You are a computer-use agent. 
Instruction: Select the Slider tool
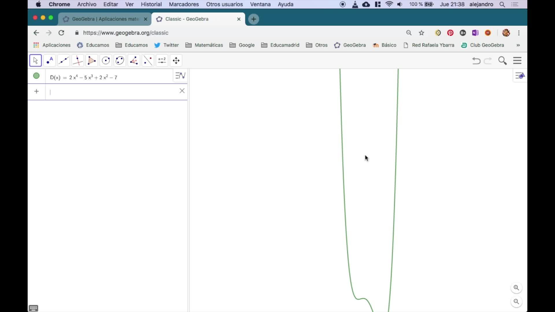(x=162, y=61)
